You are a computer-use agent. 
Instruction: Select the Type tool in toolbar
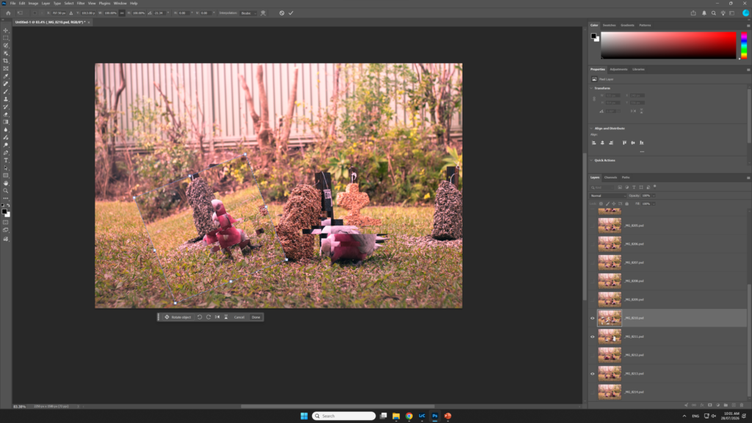tap(6, 160)
